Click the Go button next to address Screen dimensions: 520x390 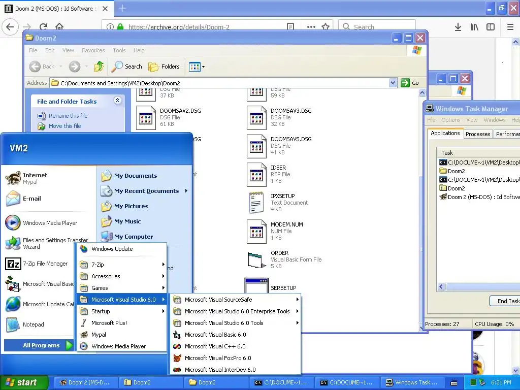click(410, 83)
